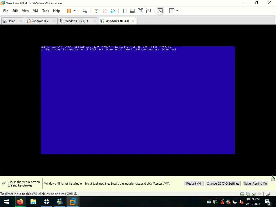The width and height of the screenshot is (276, 207).
Task: Switch to the Windows 8.x tab
Action: click(x=40, y=21)
